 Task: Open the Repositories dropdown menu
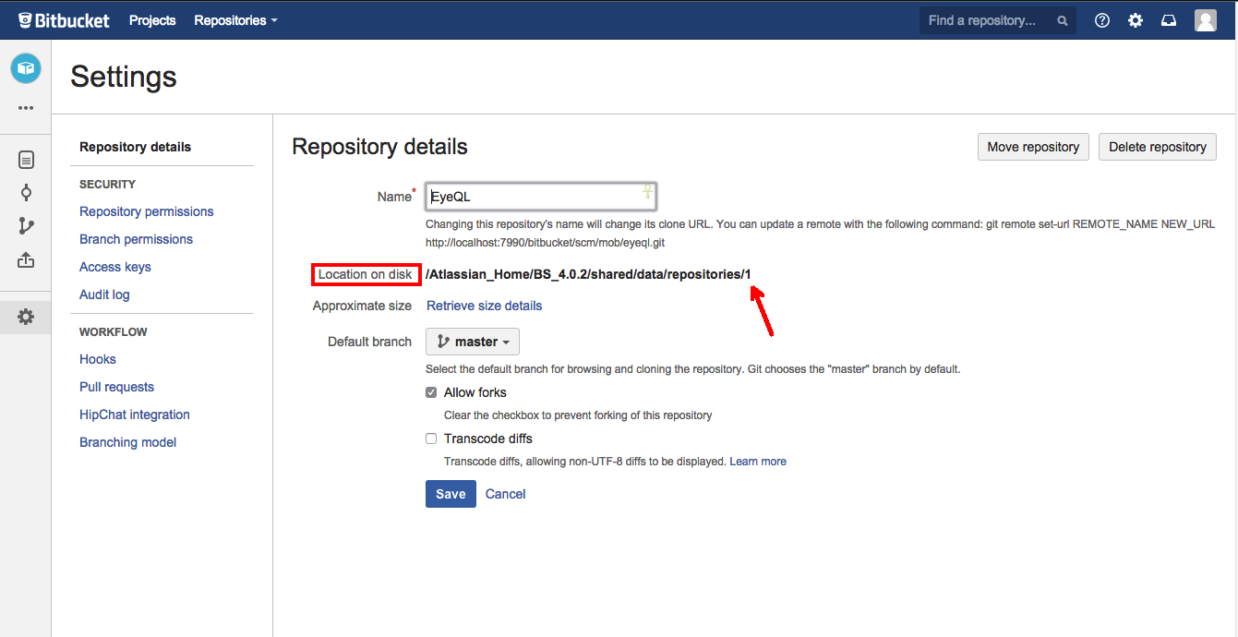235,20
